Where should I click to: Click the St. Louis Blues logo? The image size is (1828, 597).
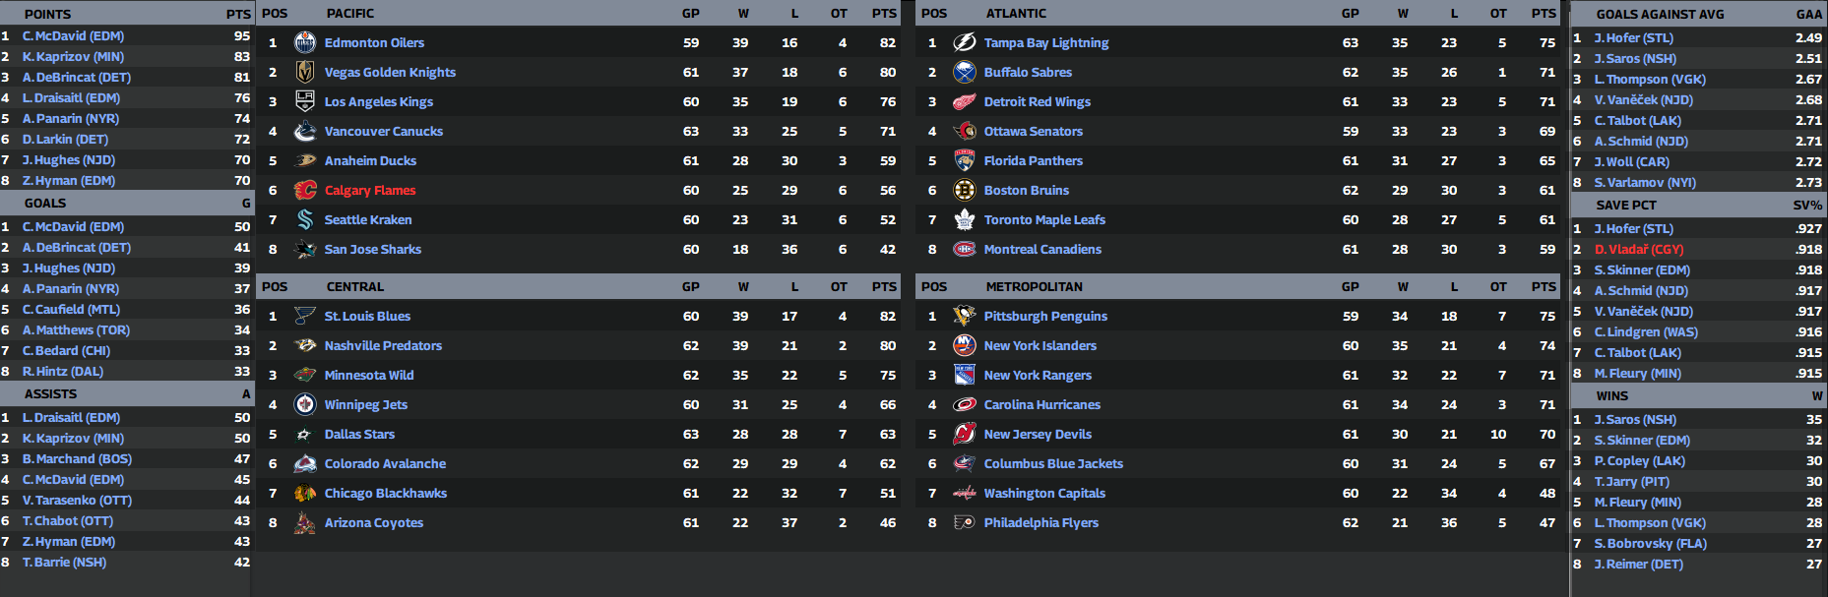(x=305, y=316)
